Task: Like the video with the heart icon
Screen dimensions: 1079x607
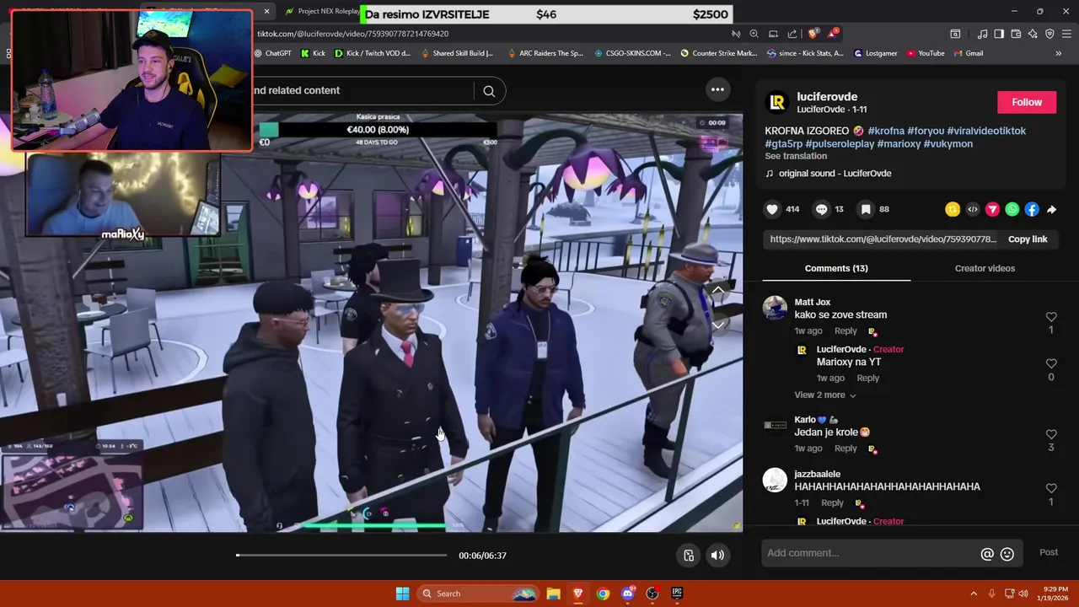Action: [x=772, y=209]
